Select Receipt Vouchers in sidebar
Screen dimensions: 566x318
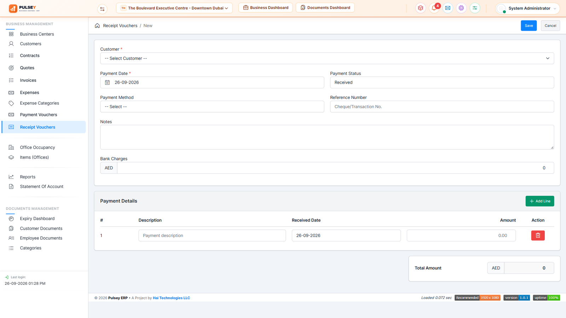coord(44,127)
